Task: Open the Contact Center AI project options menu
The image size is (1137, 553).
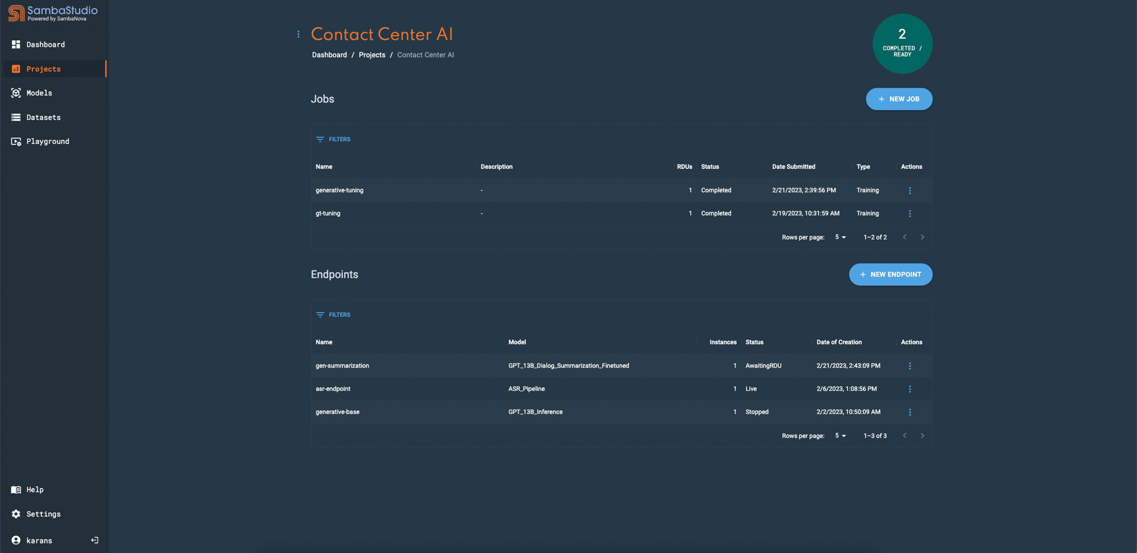Action: (x=298, y=34)
